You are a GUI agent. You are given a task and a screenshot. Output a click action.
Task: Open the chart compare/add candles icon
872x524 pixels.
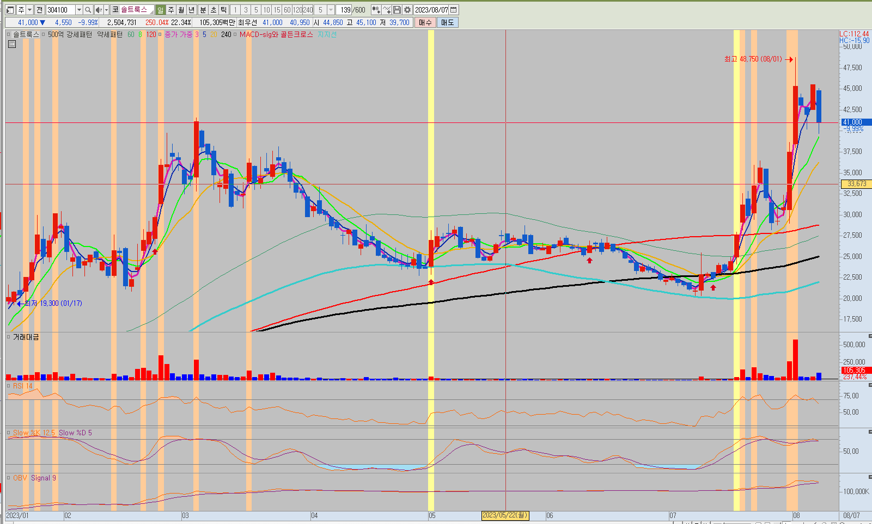(376, 10)
